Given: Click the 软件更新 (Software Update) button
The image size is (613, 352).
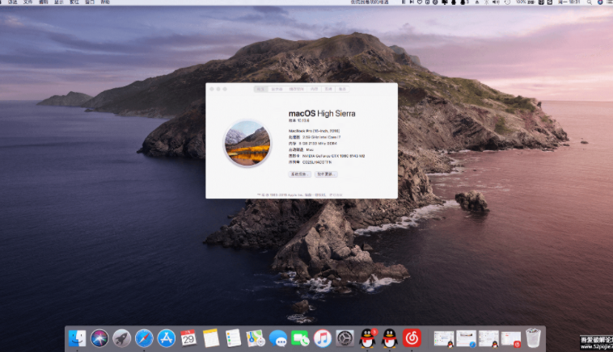Looking at the screenshot, I should point(326,174).
